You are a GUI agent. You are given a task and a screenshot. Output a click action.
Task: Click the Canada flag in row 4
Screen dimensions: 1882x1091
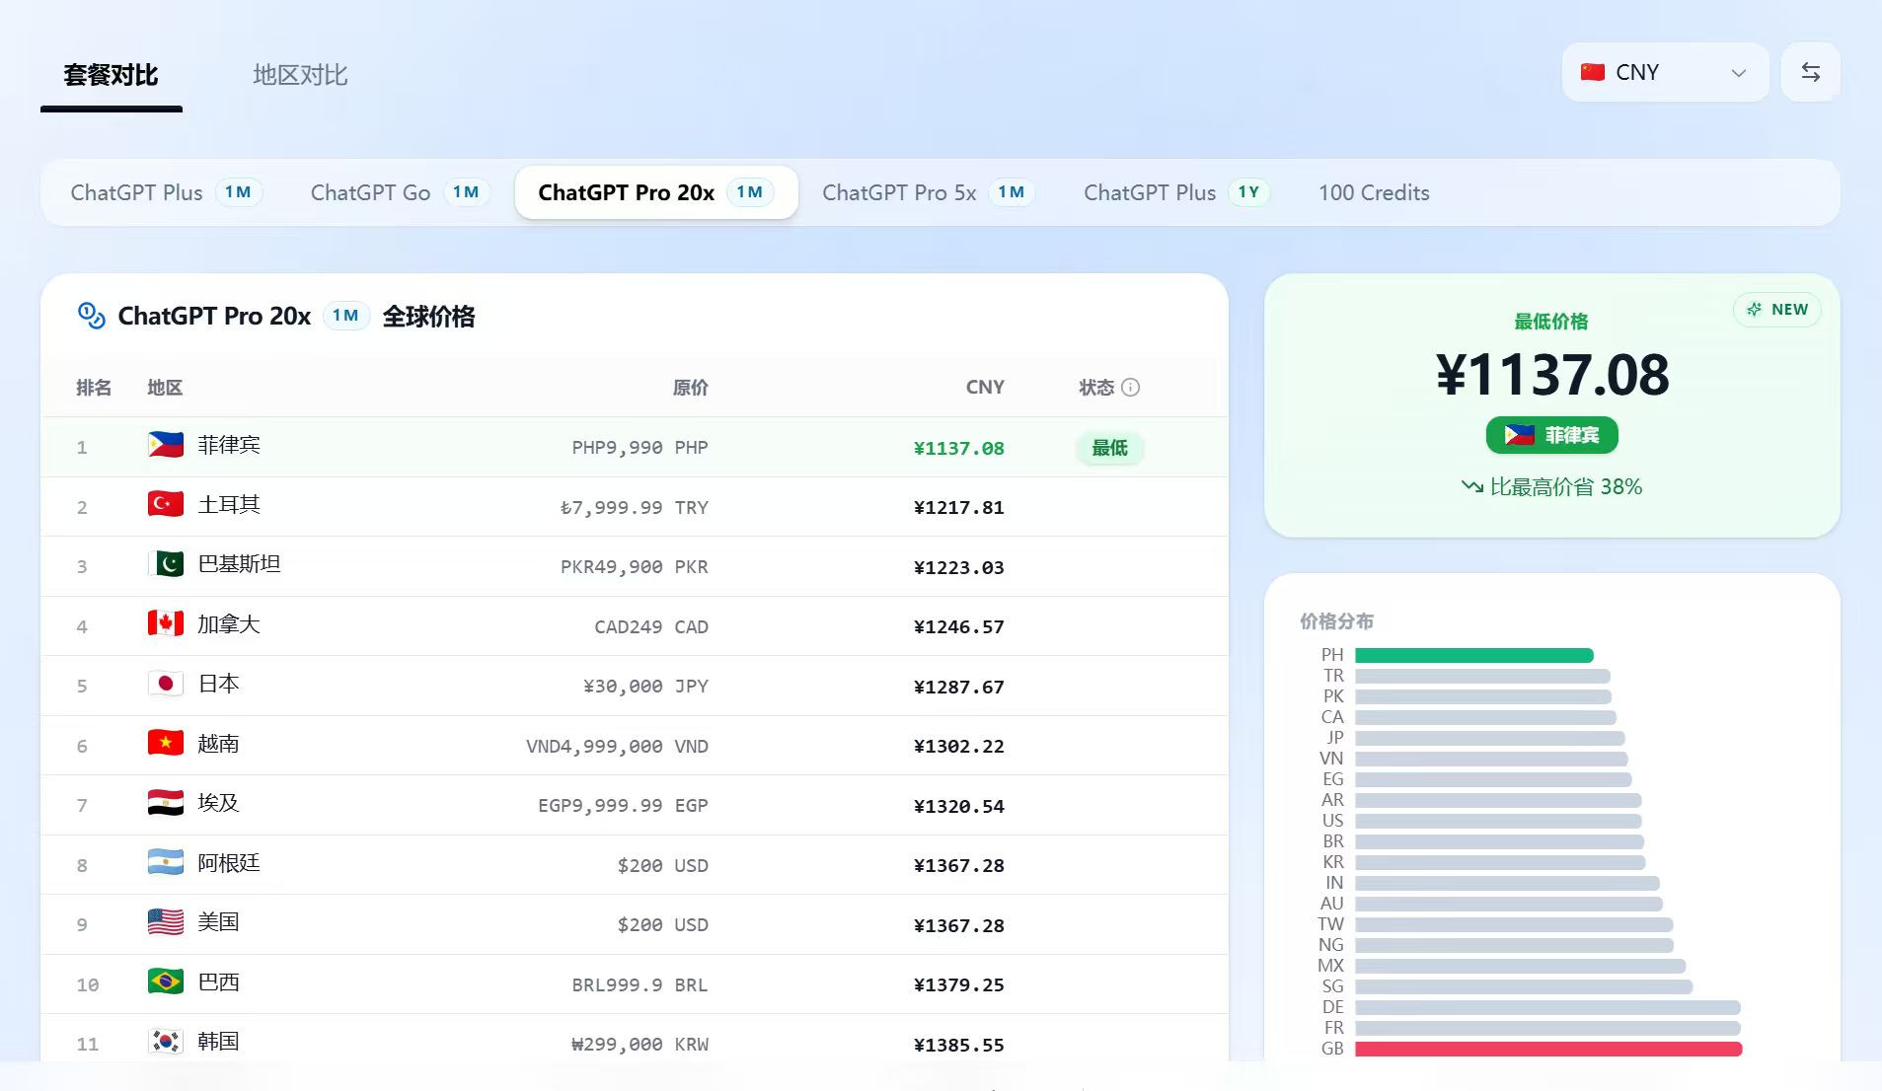(x=166, y=624)
